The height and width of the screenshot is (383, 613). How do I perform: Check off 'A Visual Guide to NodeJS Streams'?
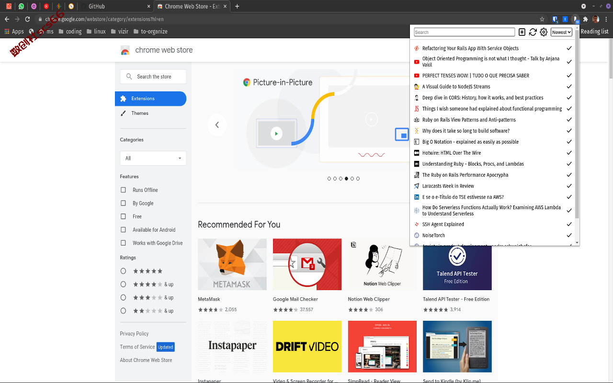pyautogui.click(x=569, y=87)
